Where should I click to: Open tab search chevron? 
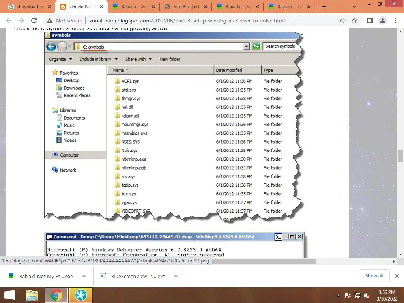[x=355, y=7]
